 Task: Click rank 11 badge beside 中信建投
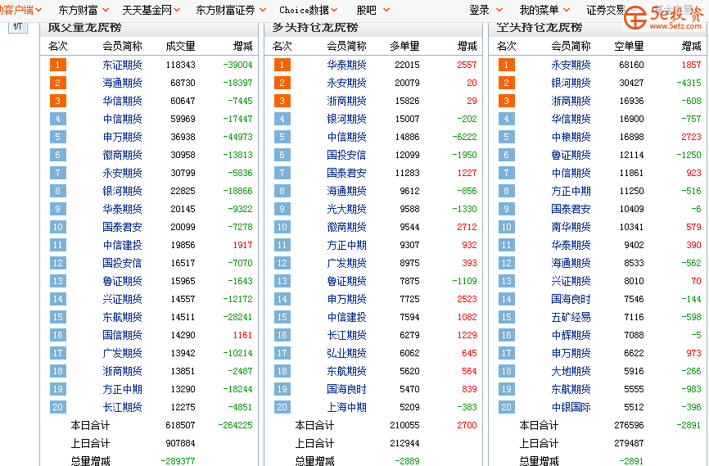pyautogui.click(x=58, y=245)
